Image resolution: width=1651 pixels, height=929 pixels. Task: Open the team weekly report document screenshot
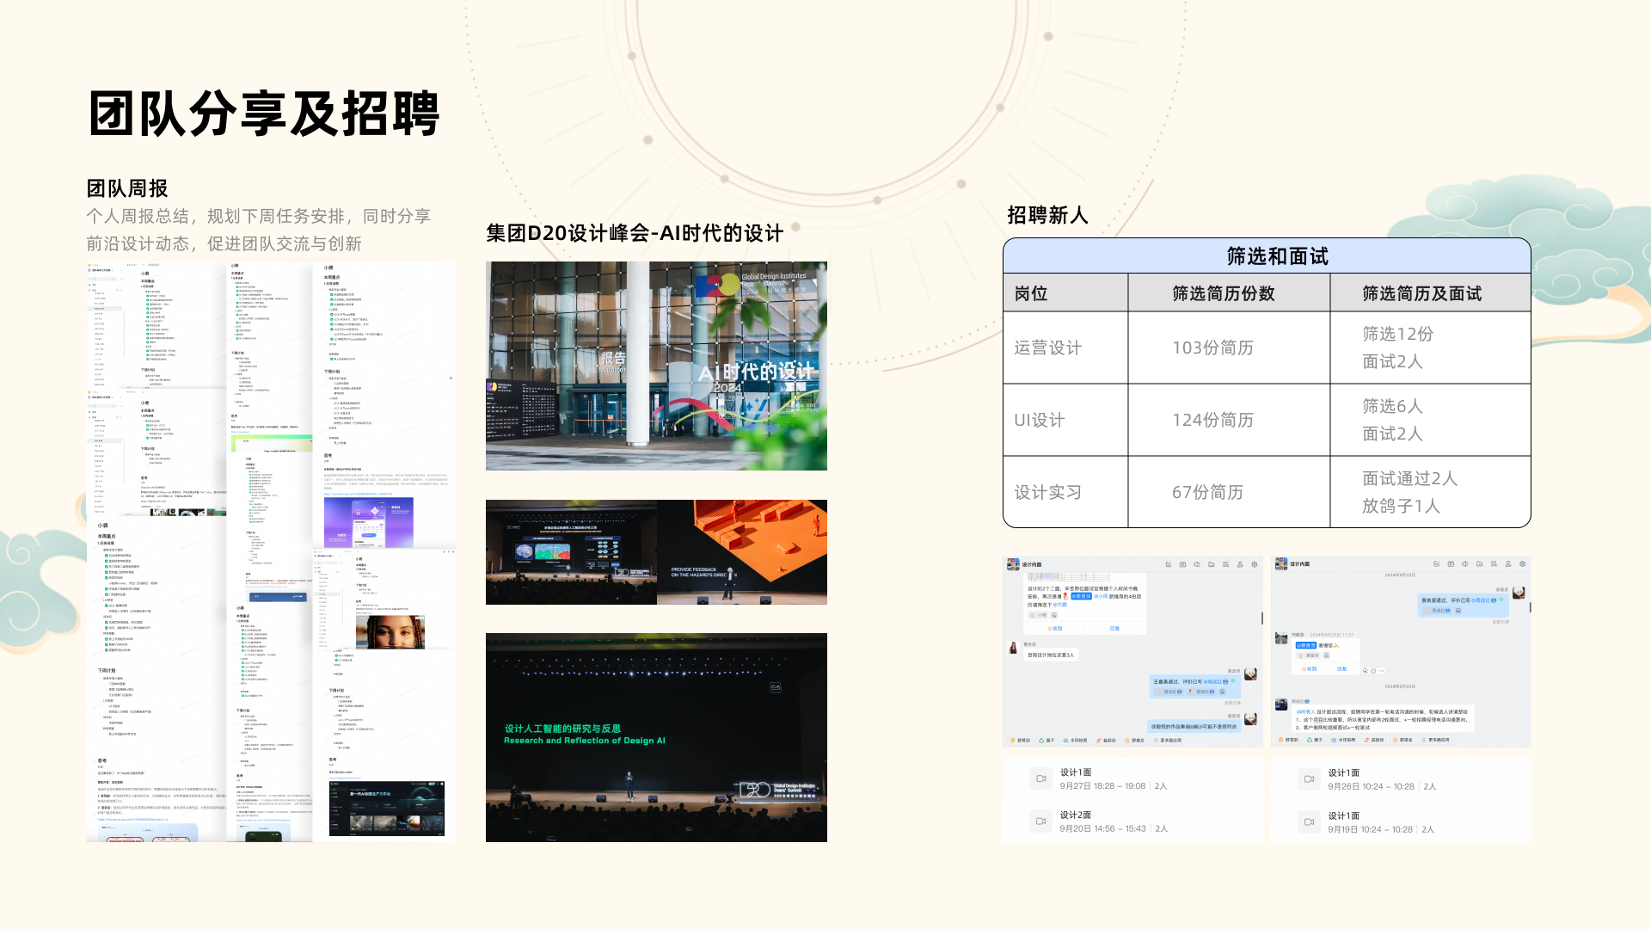pos(271,551)
